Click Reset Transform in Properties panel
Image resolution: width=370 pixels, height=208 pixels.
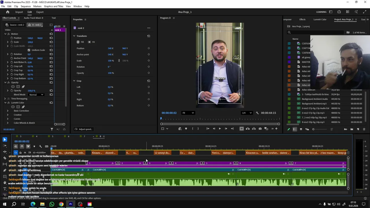point(149,36)
